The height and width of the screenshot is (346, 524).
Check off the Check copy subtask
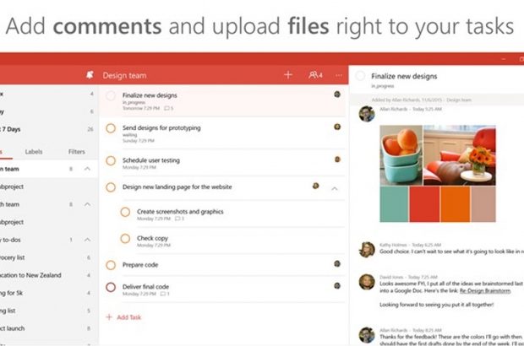point(125,238)
